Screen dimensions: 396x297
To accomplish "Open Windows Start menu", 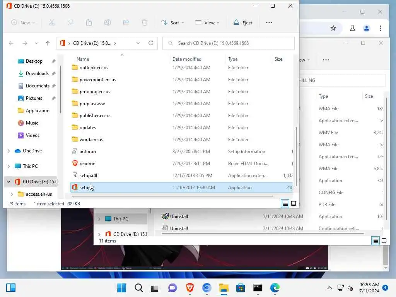I will click(x=122, y=288).
